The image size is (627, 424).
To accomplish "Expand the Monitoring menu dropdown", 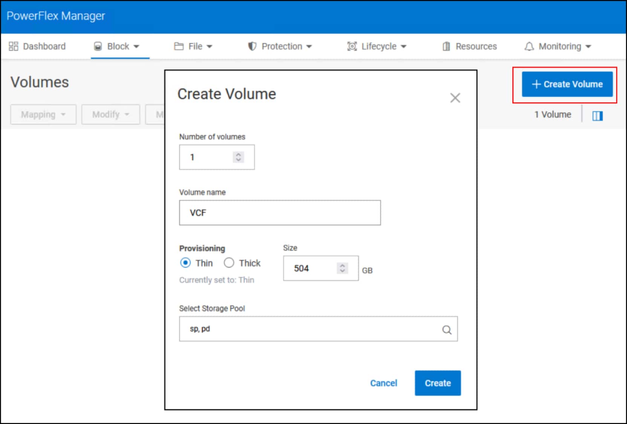I will 588,46.
